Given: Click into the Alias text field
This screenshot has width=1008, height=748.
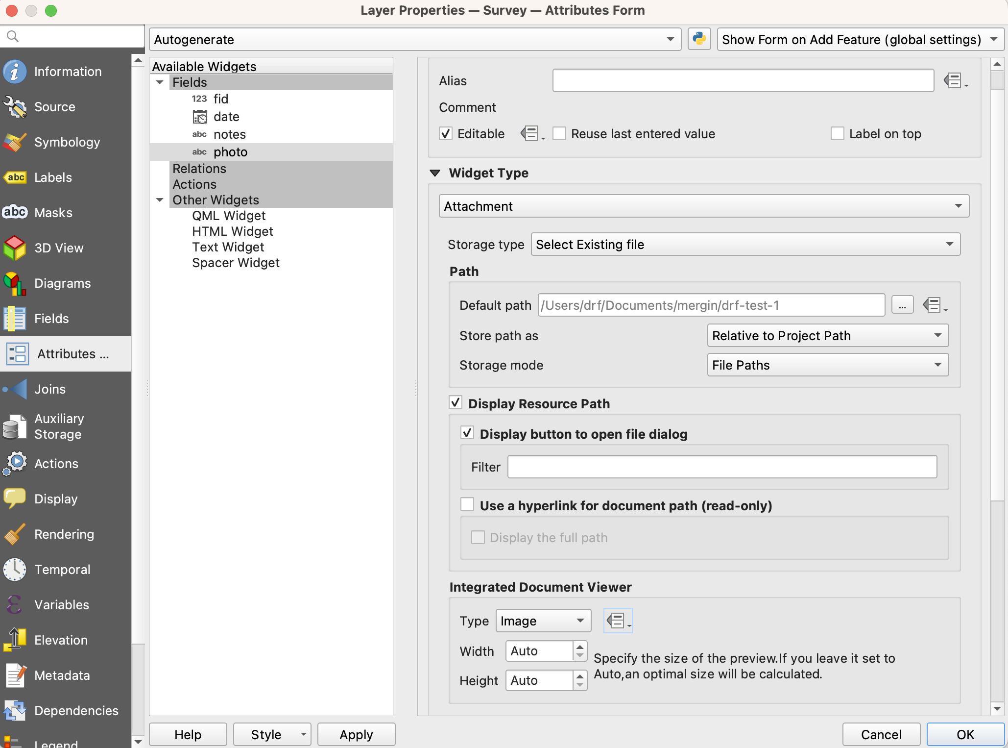Looking at the screenshot, I should 743,80.
